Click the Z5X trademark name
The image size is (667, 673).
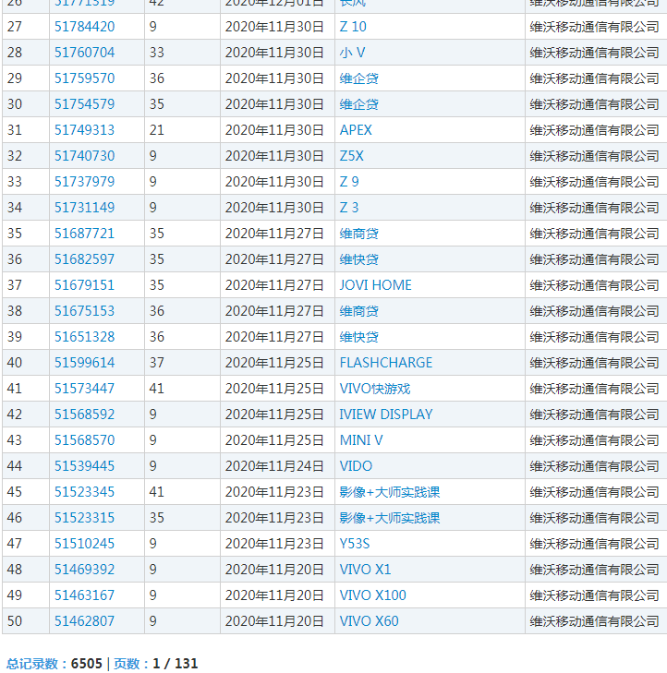pyautogui.click(x=351, y=155)
